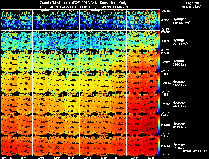The height and width of the screenshot is (159, 209).
Task: Click the '40.72' radial distance value
Action: 55,7
